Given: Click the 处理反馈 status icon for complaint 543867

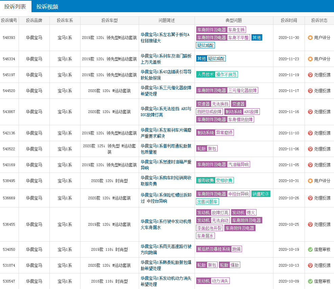Looking at the screenshot, I should pos(310,112).
